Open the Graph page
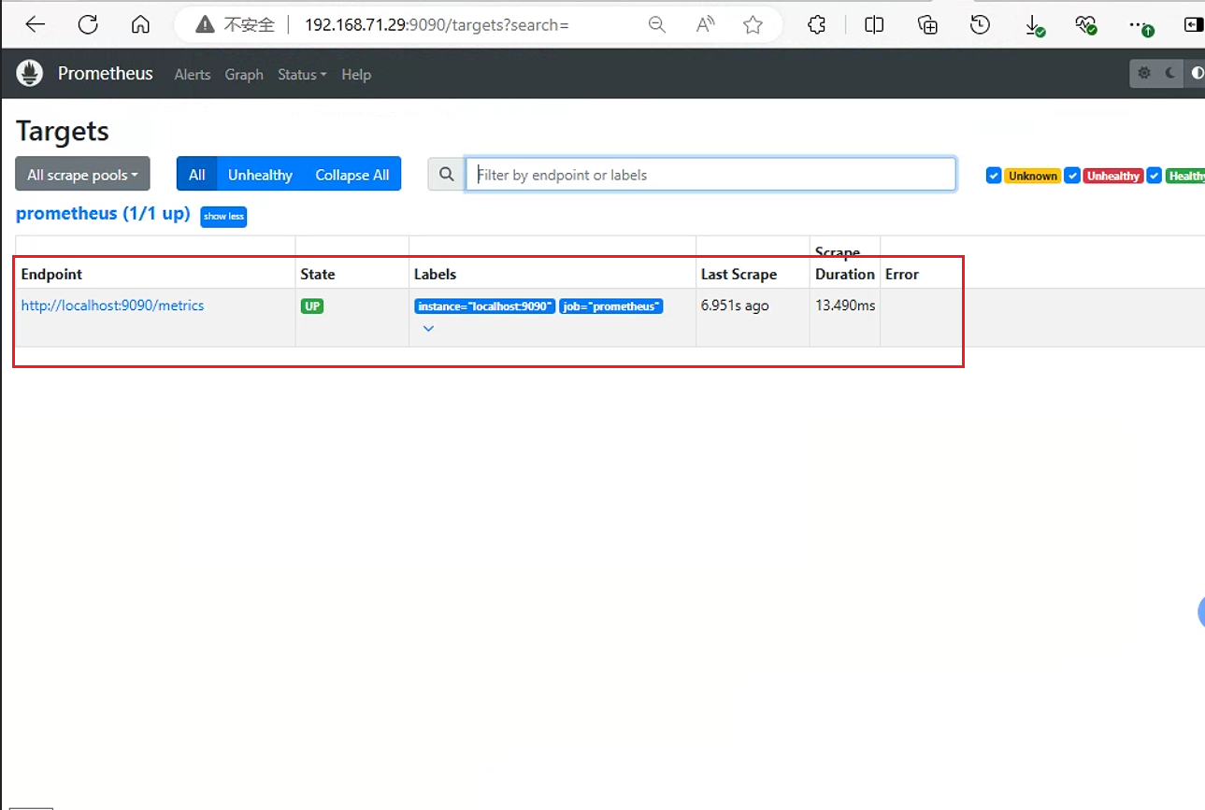This screenshot has height=810, width=1205. (x=244, y=75)
